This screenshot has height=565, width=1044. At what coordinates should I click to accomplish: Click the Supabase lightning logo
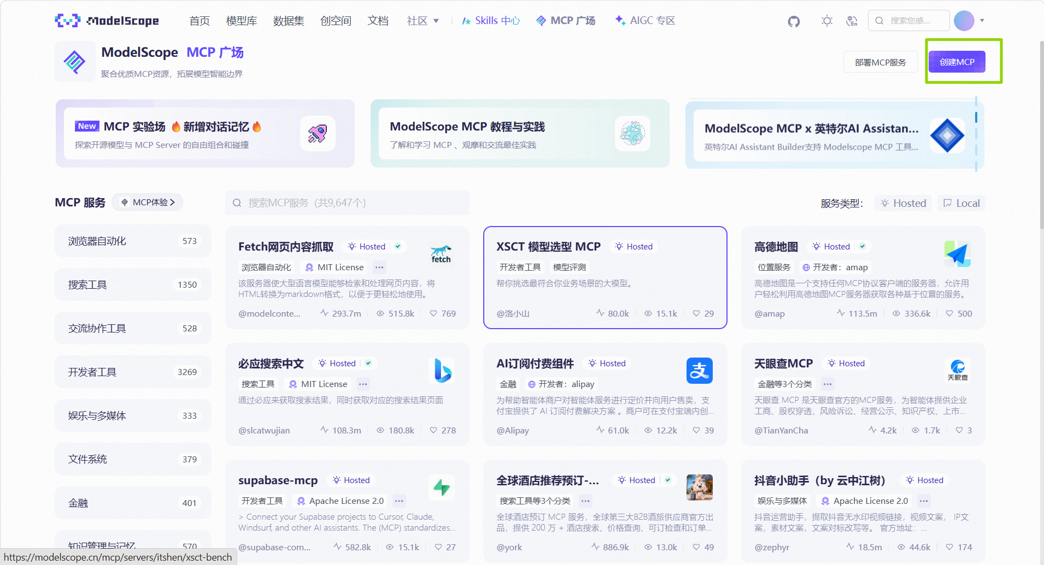point(442,487)
